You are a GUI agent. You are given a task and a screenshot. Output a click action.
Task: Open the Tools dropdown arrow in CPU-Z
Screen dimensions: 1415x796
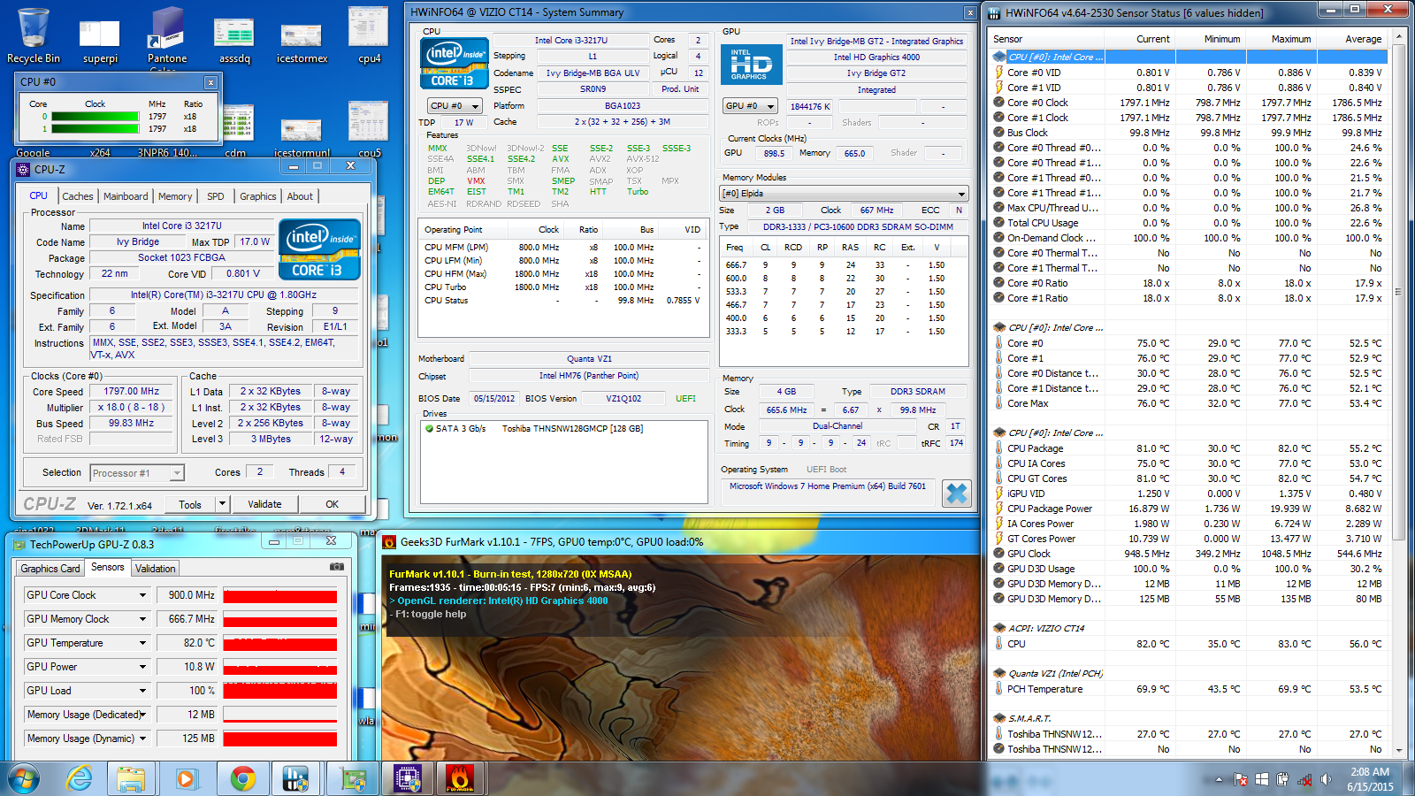[223, 504]
